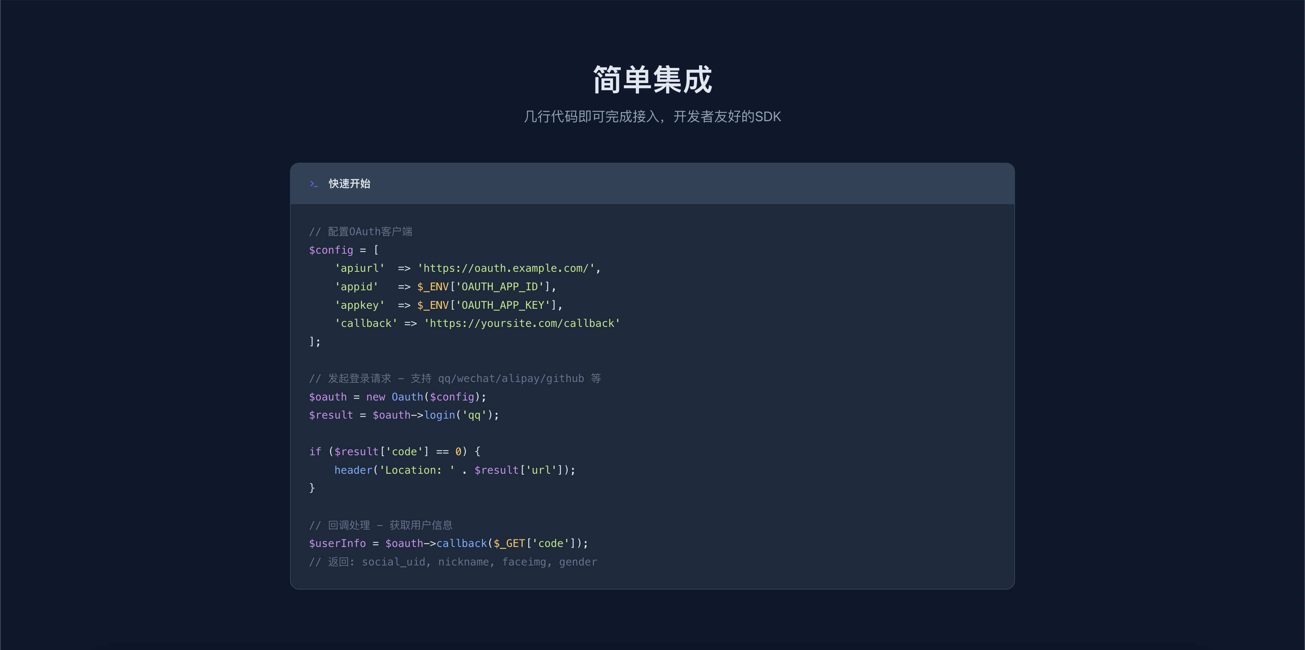1305x650 pixels.
Task: Click the OAUTH_APP_ID environment key
Action: [x=500, y=286]
